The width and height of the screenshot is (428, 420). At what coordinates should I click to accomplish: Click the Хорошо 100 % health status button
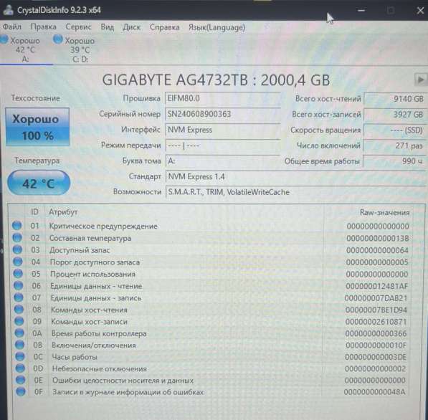[37, 127]
